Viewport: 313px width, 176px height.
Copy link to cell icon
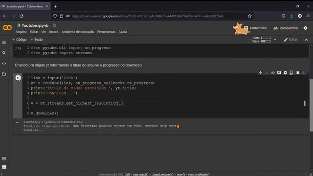(273, 73)
